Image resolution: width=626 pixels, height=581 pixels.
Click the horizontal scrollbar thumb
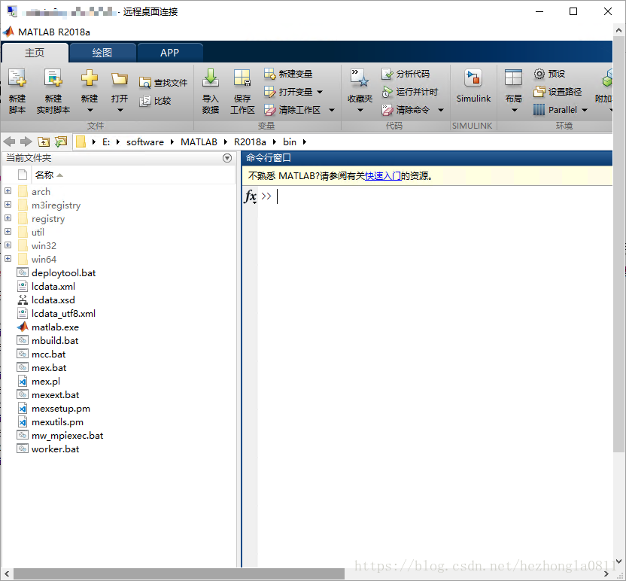point(179,573)
